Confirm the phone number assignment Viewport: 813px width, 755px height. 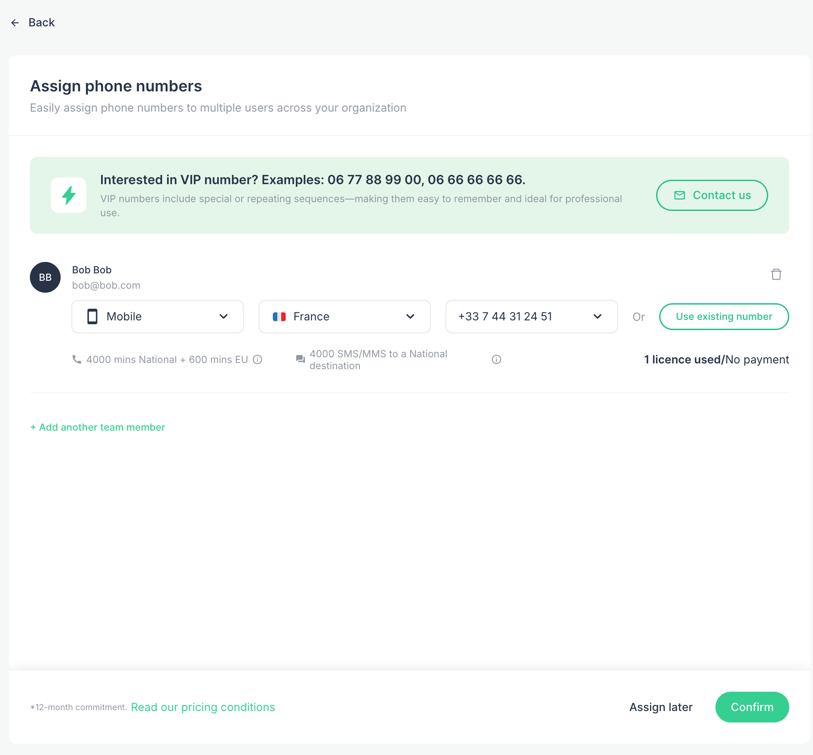pyautogui.click(x=752, y=707)
